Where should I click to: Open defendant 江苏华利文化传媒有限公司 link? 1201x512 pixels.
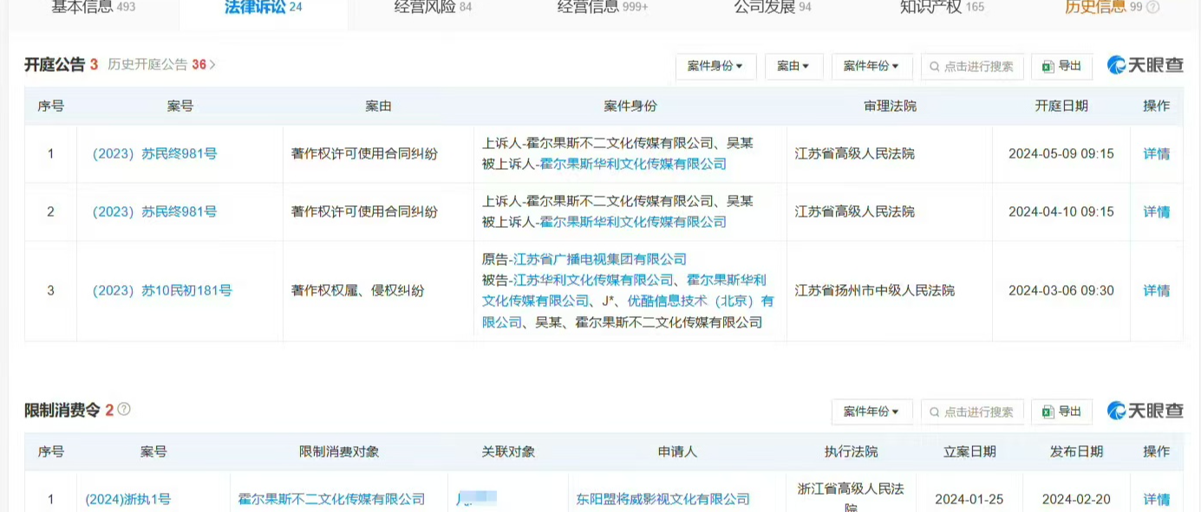click(x=593, y=280)
